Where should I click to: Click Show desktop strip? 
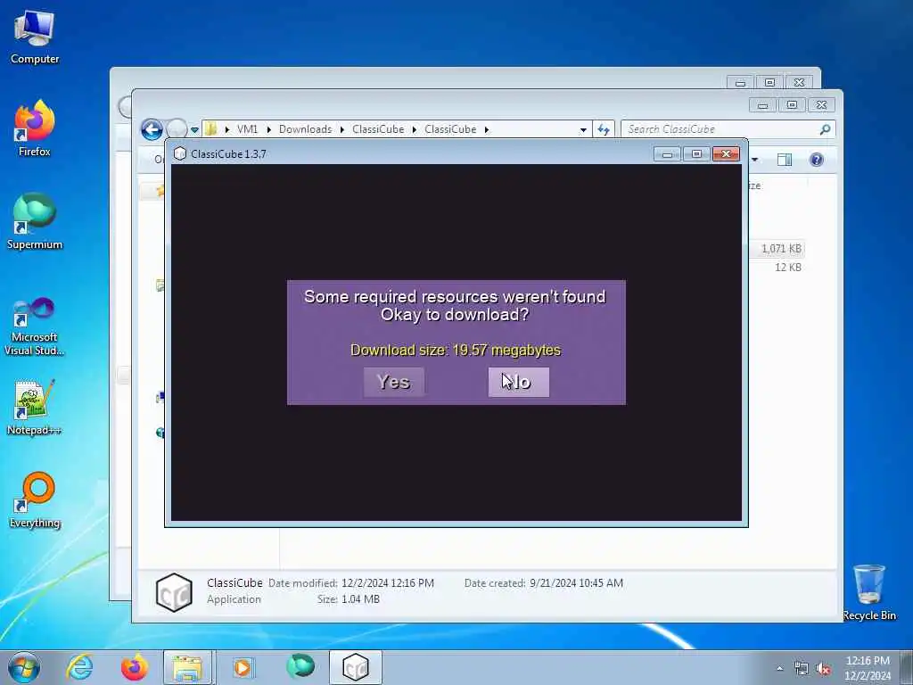pyautogui.click(x=908, y=667)
